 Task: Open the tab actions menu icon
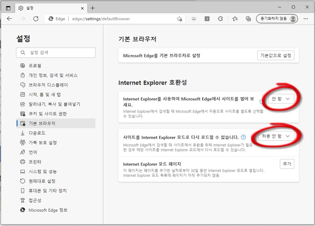tap(8, 8)
